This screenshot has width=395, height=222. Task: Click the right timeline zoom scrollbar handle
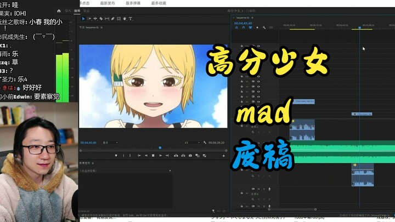pos(315,209)
